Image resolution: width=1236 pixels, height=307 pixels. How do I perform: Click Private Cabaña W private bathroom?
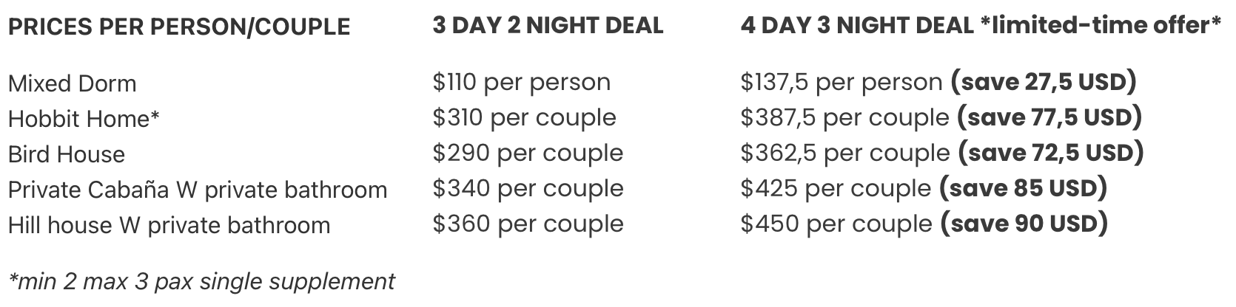[198, 190]
